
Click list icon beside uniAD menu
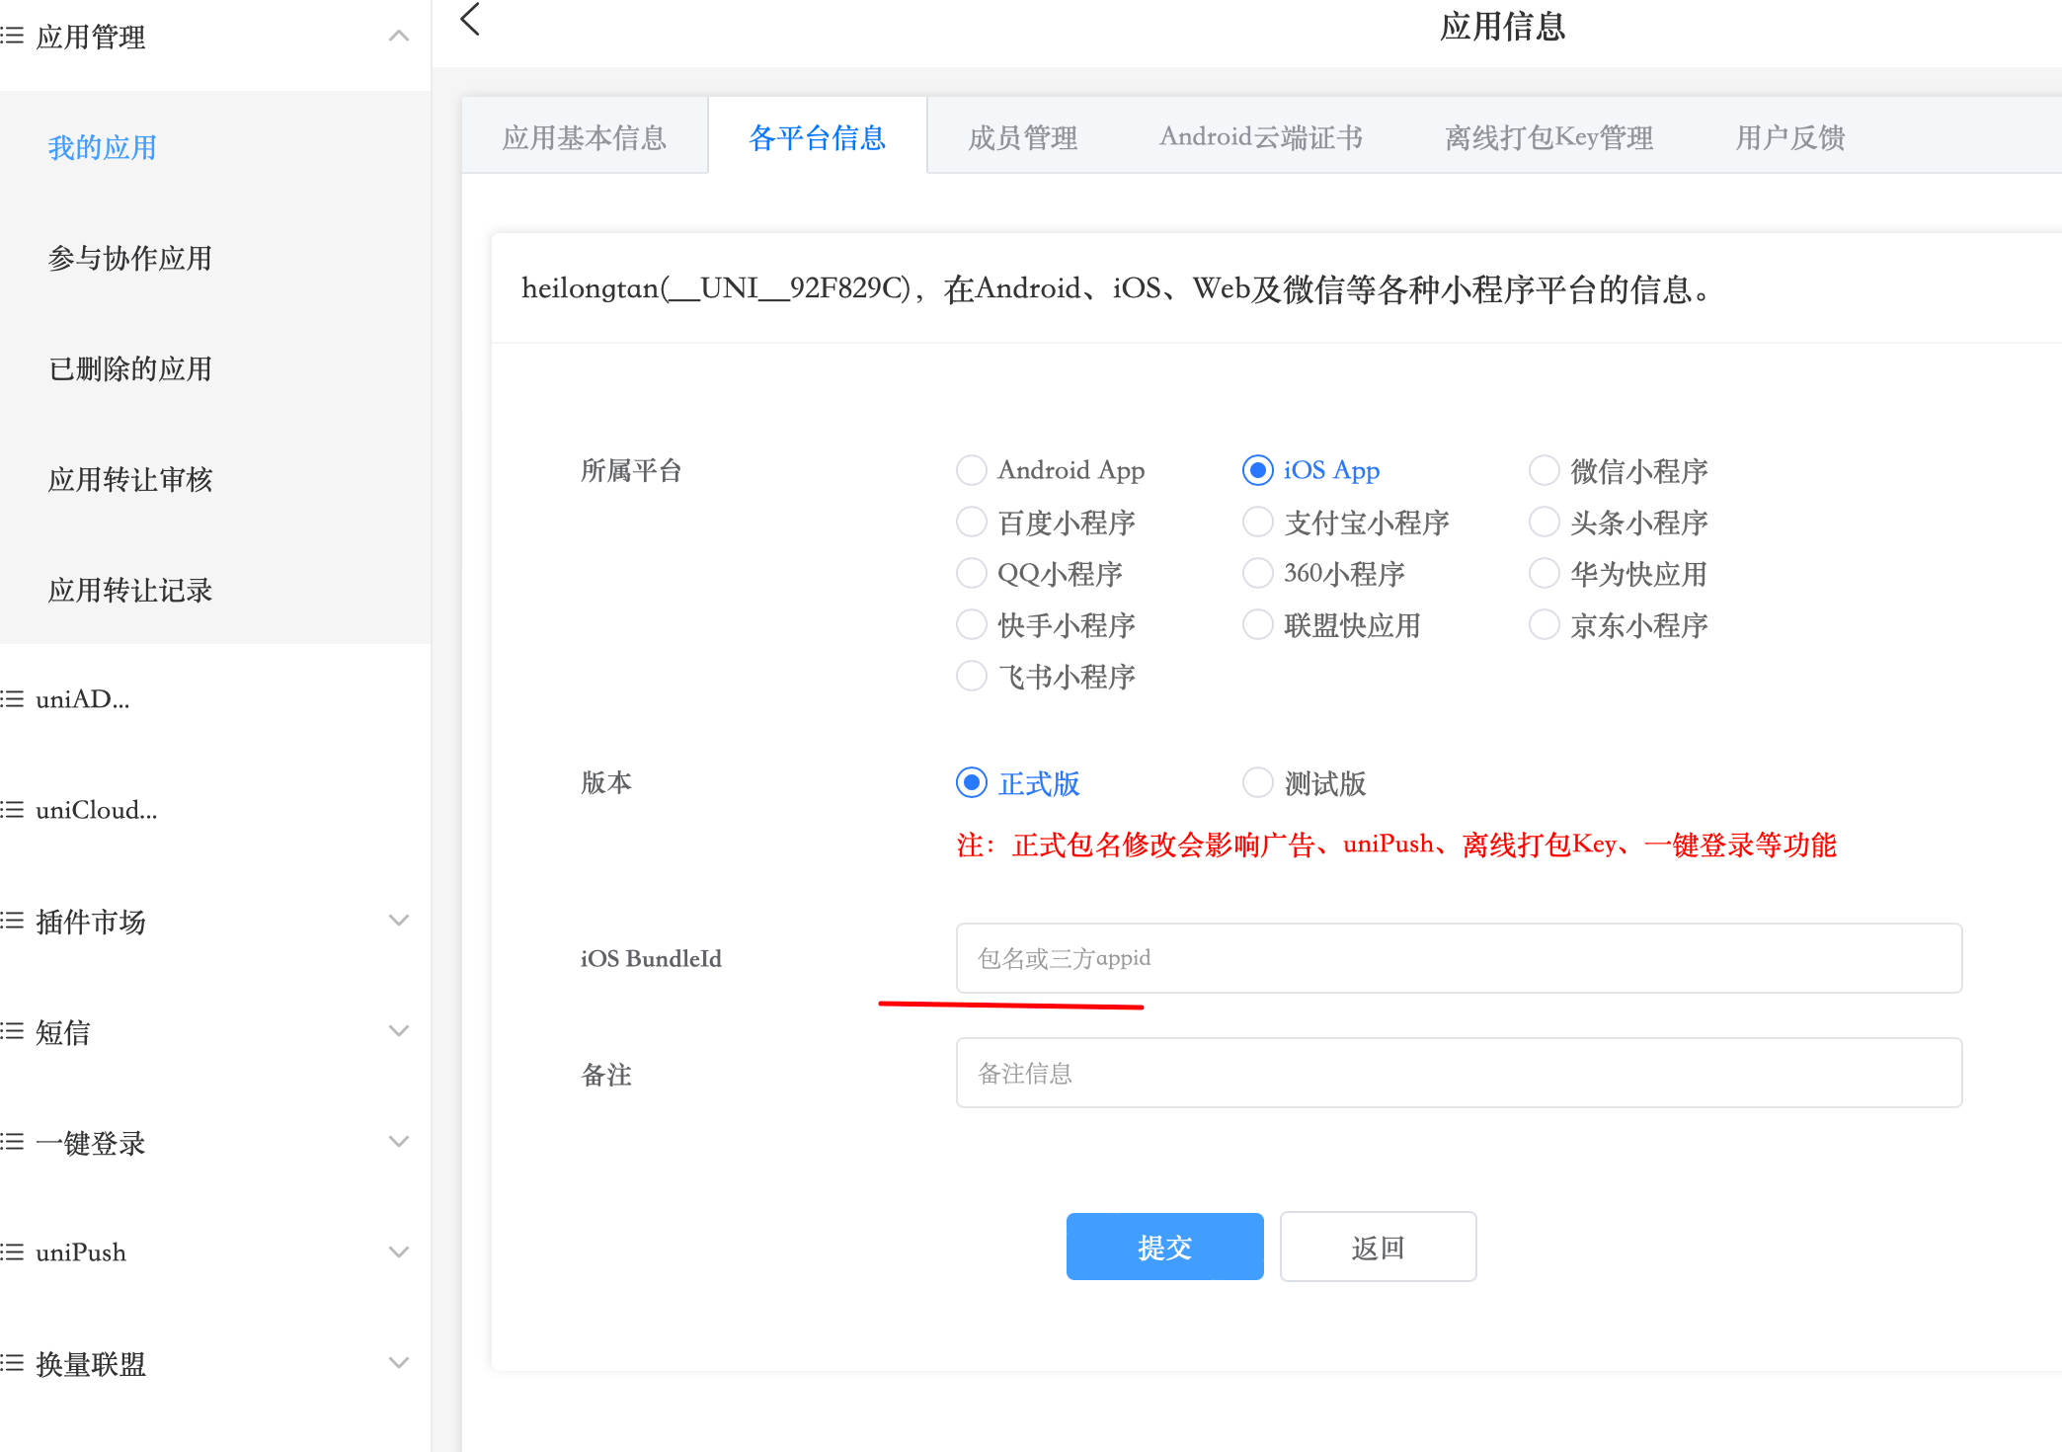(12, 699)
